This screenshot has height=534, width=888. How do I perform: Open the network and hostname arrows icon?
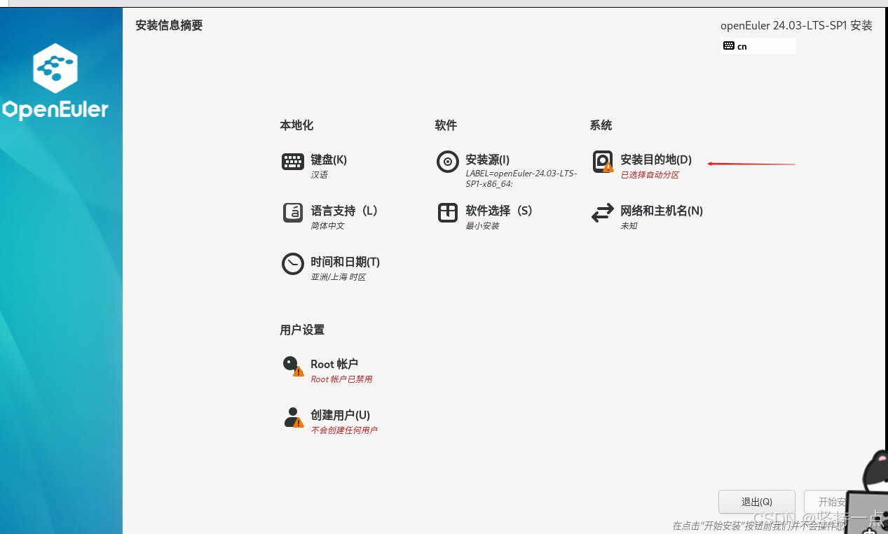(603, 213)
